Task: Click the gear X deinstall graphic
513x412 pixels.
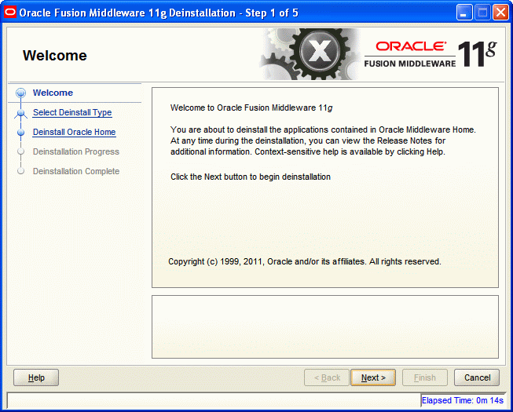Action: click(311, 54)
